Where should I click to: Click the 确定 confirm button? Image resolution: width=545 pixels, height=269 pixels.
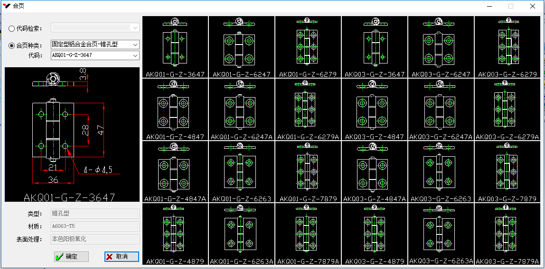click(x=72, y=256)
